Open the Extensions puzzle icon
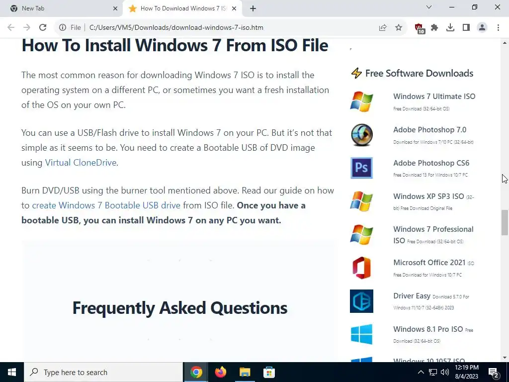The width and height of the screenshot is (509, 382). (434, 28)
